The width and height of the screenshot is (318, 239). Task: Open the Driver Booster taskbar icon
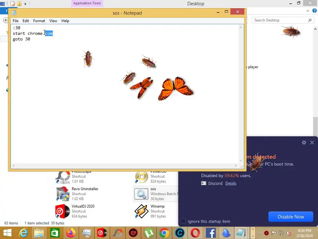(133, 233)
